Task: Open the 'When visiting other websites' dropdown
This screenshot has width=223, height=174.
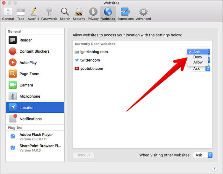Action: click(203, 155)
